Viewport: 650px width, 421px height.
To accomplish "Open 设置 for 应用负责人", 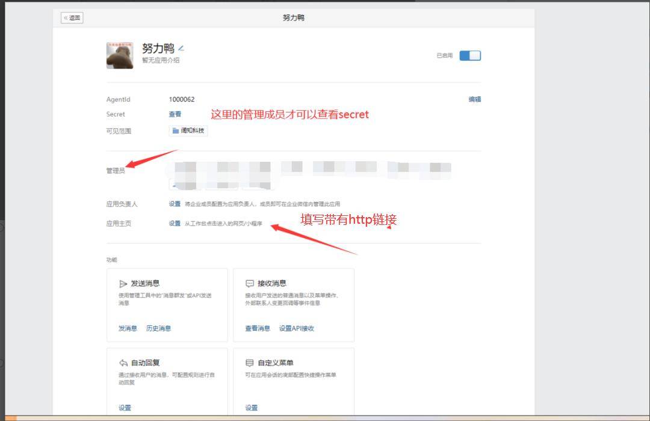I will (175, 204).
